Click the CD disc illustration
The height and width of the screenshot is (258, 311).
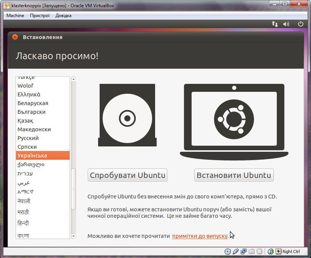tap(127, 115)
